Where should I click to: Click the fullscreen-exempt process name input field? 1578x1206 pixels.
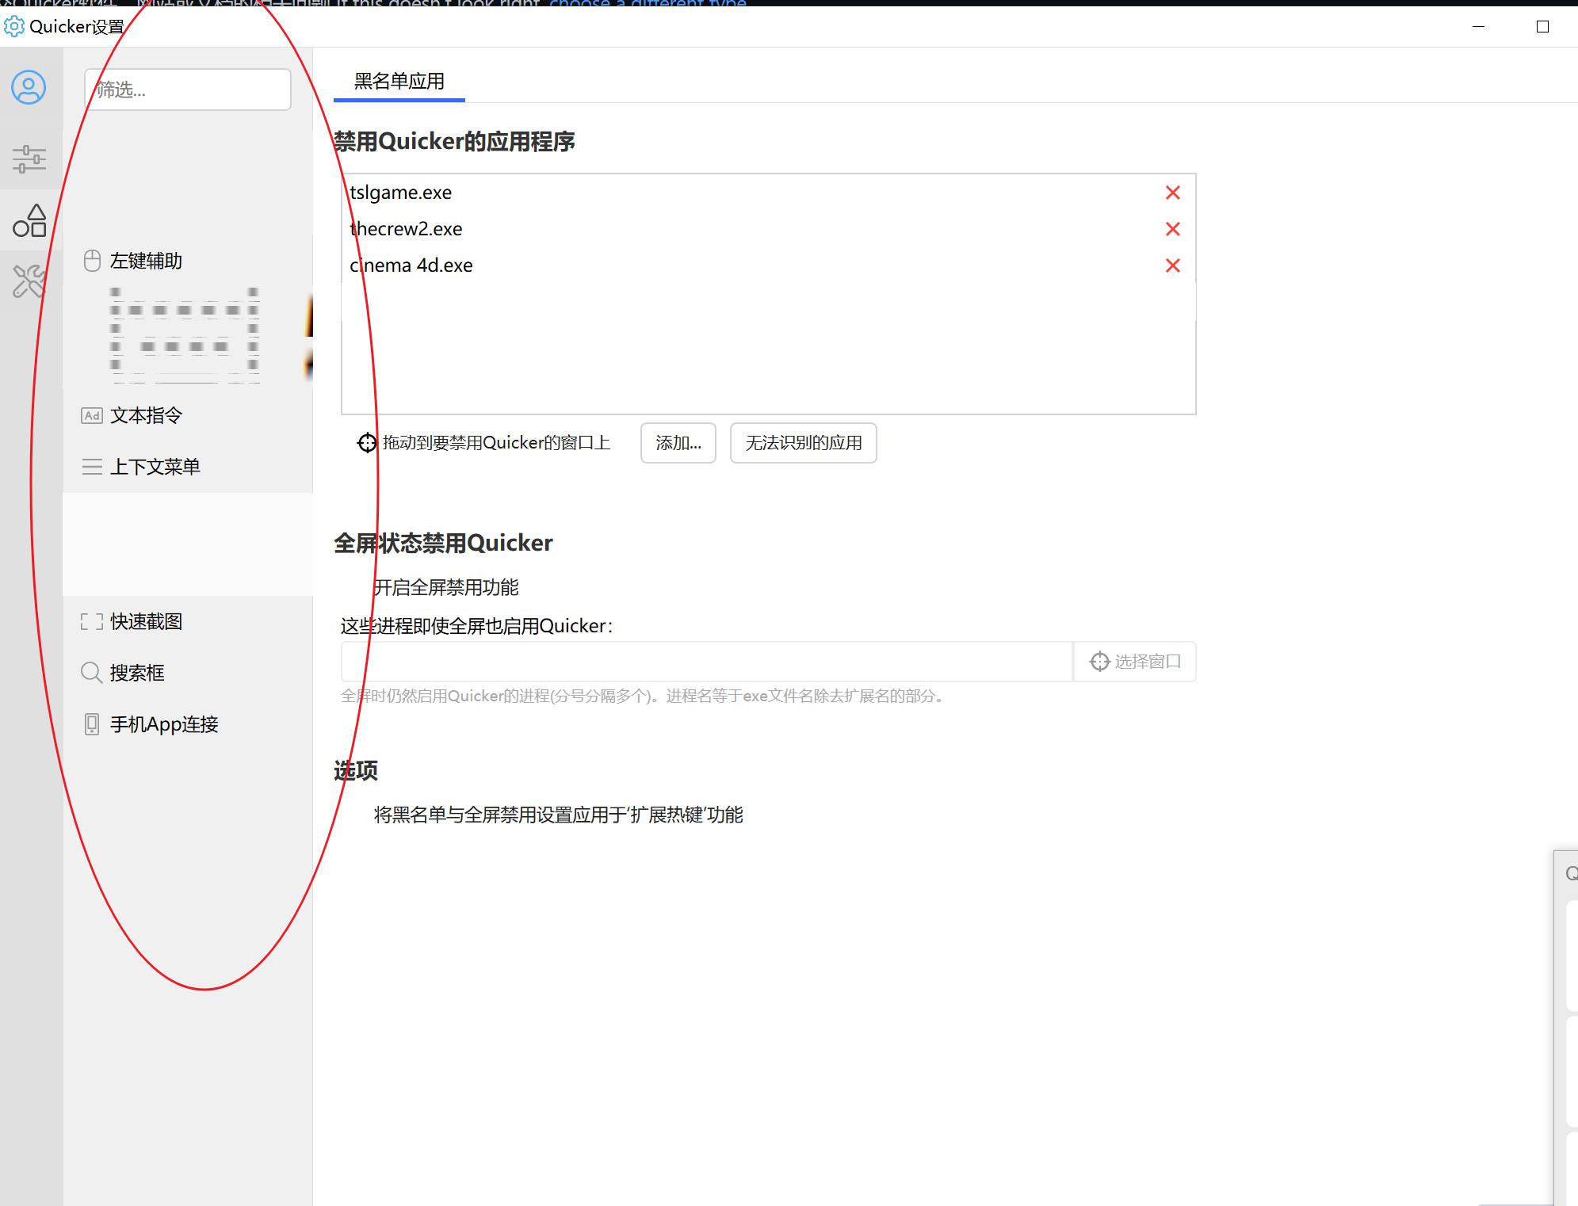(x=707, y=662)
